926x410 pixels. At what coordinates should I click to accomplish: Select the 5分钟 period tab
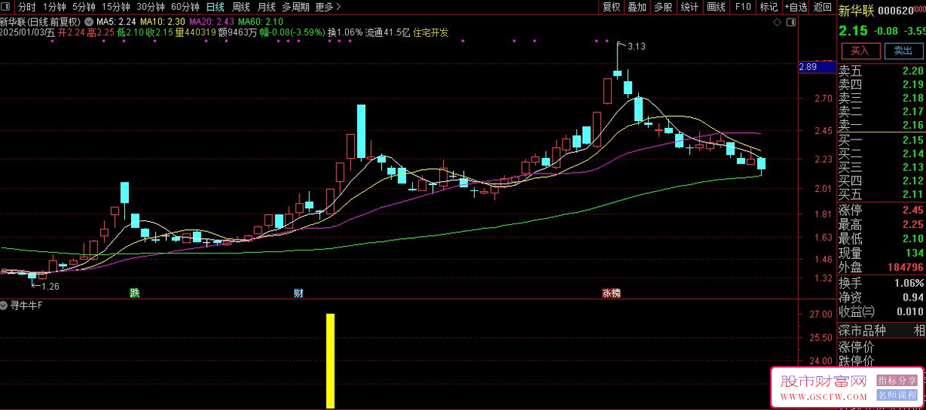pos(84,7)
